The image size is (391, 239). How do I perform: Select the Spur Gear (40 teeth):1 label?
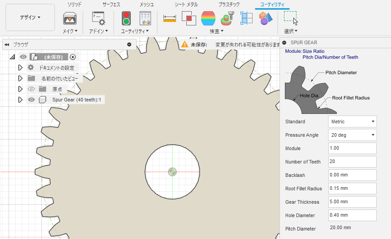(77, 100)
